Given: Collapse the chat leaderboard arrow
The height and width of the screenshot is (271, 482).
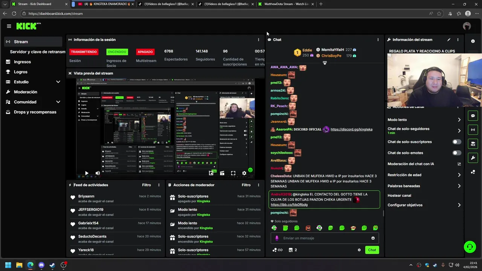Looking at the screenshot, I should (325, 63).
